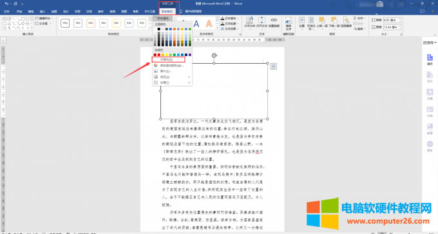Click the Position icon in the Arrange group

click(301, 22)
